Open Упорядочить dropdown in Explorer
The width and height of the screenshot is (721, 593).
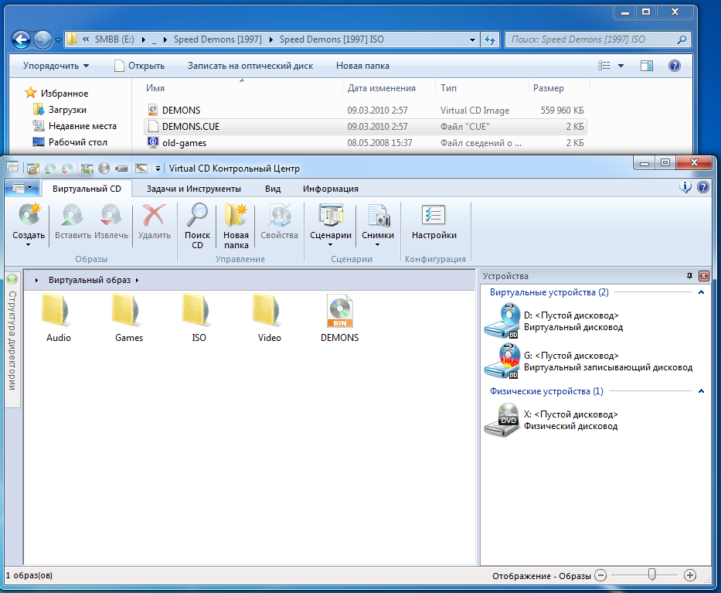[56, 66]
